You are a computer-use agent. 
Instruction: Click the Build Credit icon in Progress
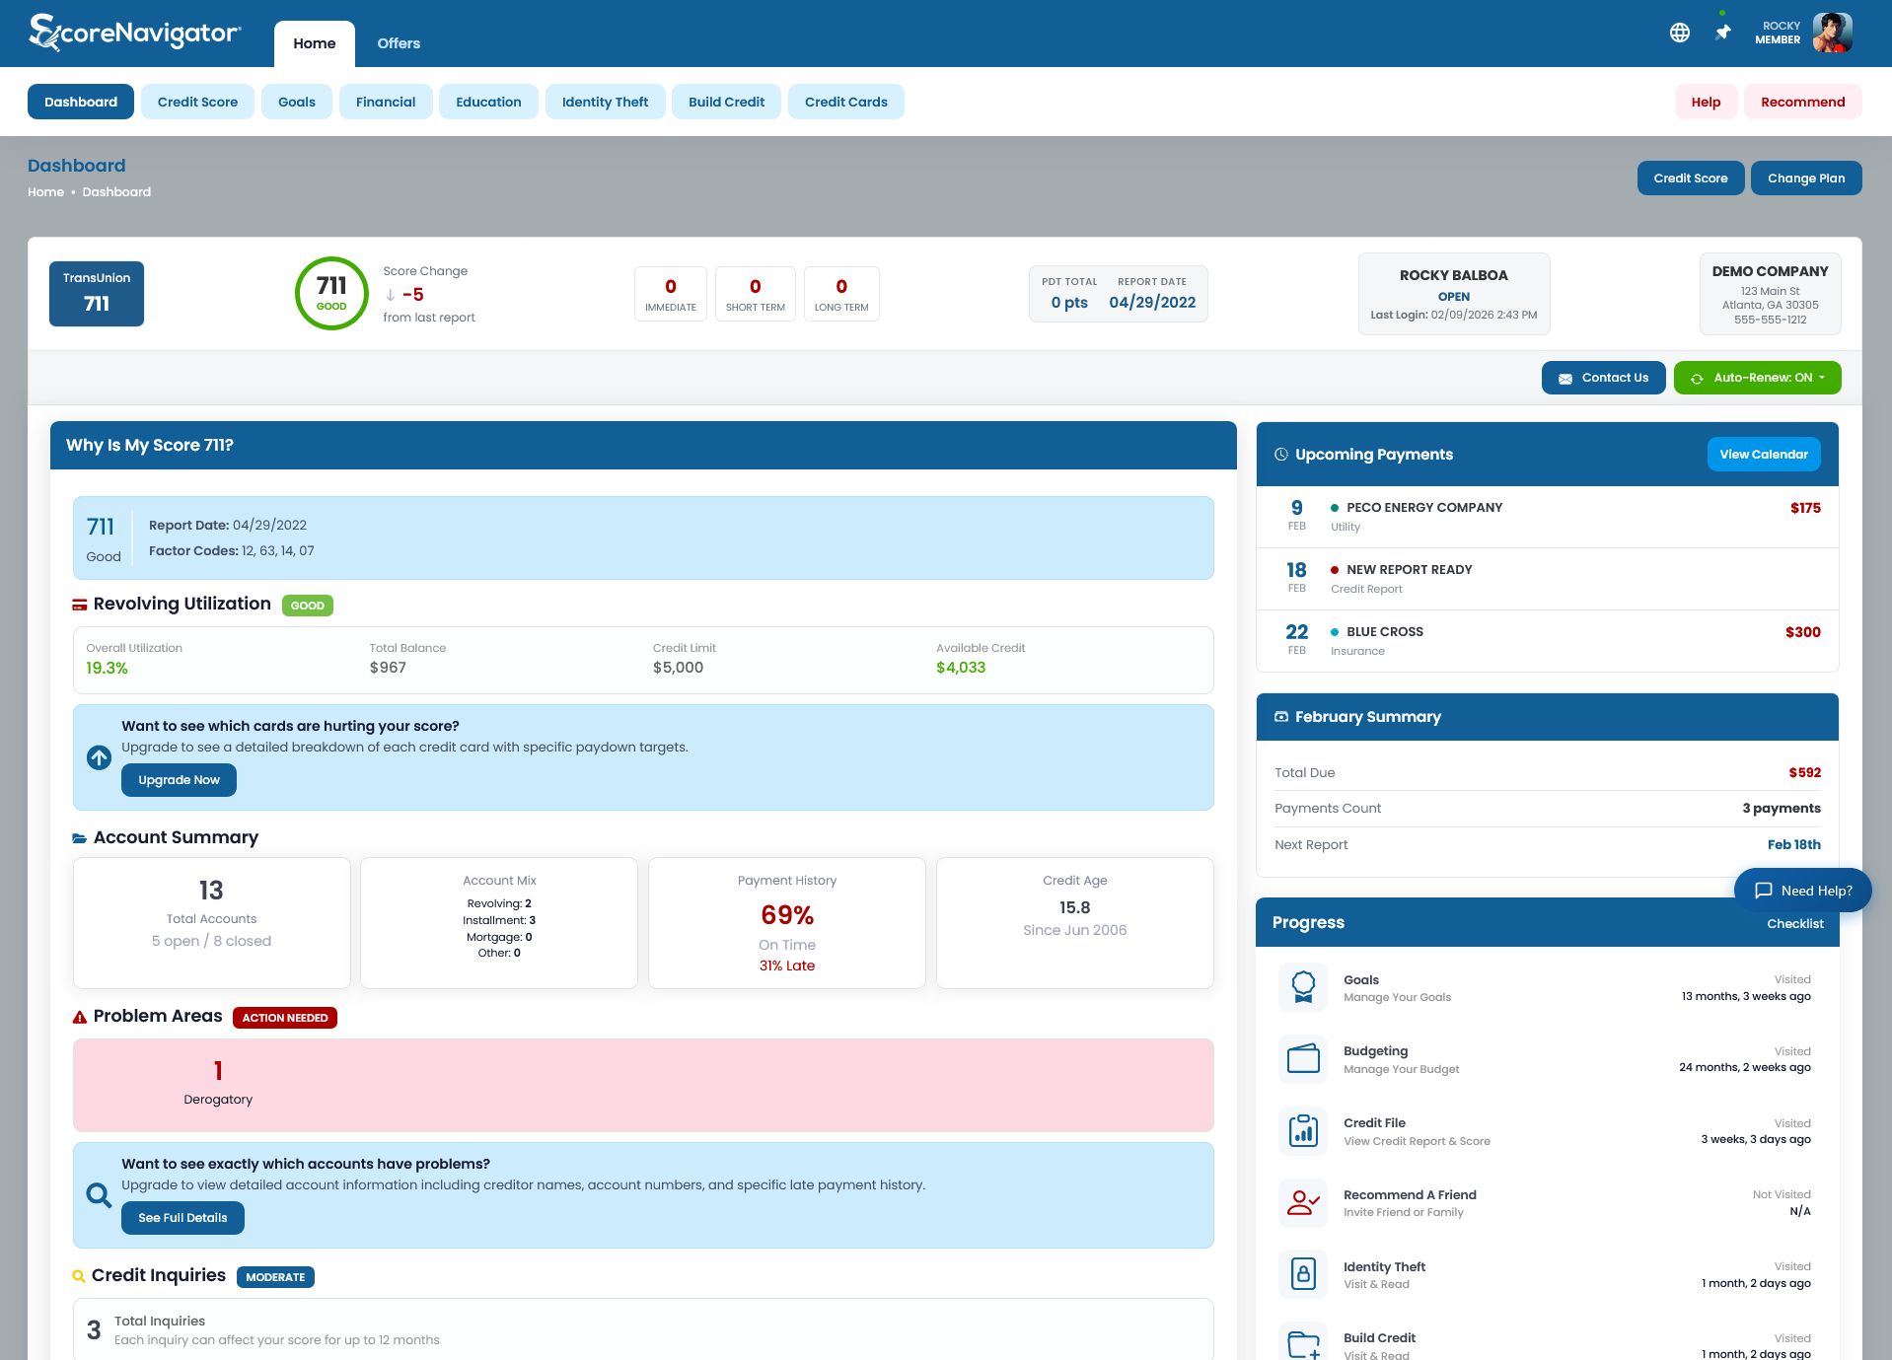point(1303,1343)
